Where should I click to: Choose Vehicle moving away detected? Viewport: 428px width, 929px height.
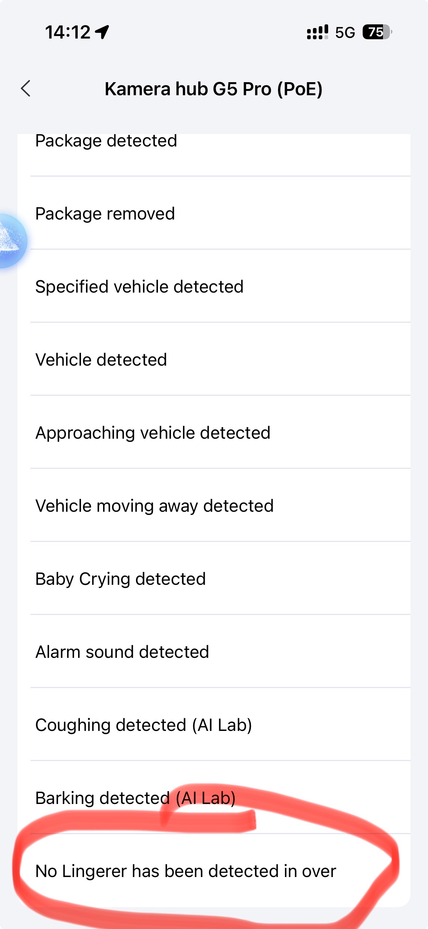click(154, 506)
